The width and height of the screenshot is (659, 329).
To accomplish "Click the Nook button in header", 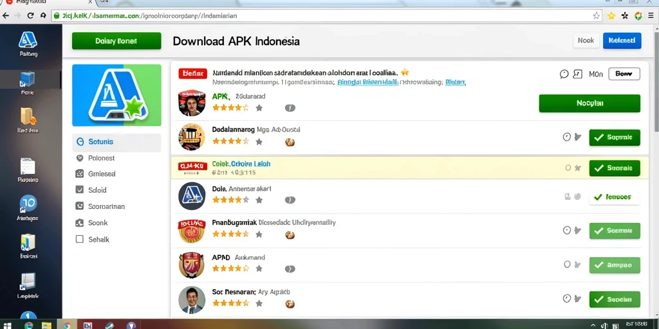I will pyautogui.click(x=586, y=40).
